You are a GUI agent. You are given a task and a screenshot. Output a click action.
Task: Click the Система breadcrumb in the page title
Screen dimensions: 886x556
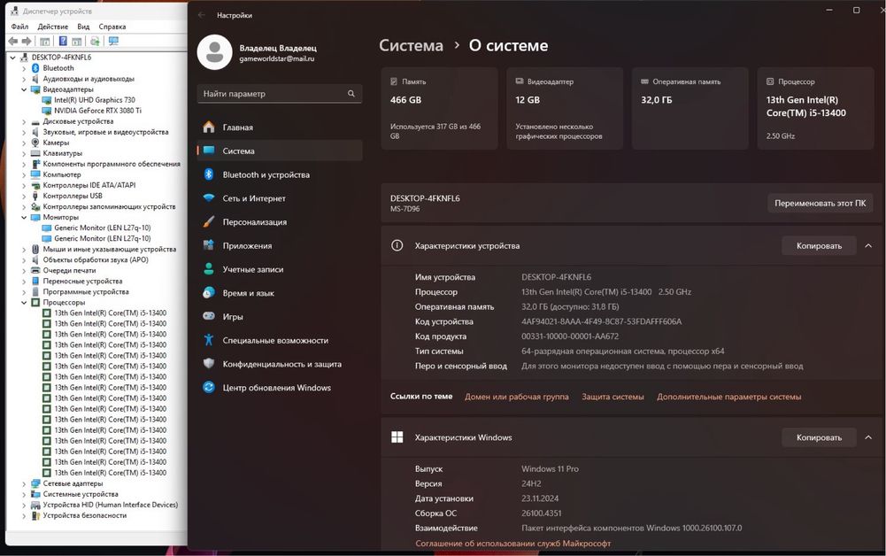coord(411,46)
